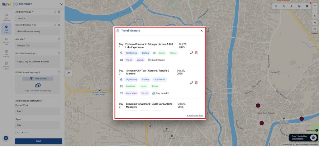Viewport: 319px width, 147px height.
Task: Click the Add title input field
Action: click(38, 45)
